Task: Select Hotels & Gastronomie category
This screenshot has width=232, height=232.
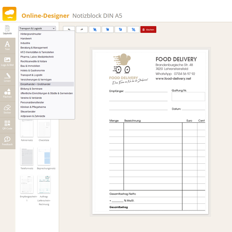Action: 33,71
